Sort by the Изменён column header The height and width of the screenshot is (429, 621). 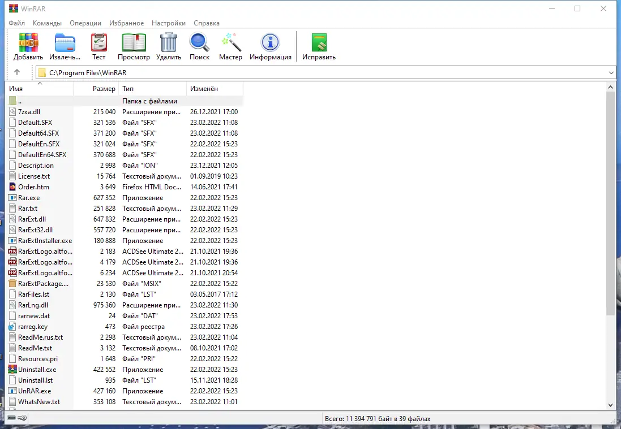click(x=214, y=89)
